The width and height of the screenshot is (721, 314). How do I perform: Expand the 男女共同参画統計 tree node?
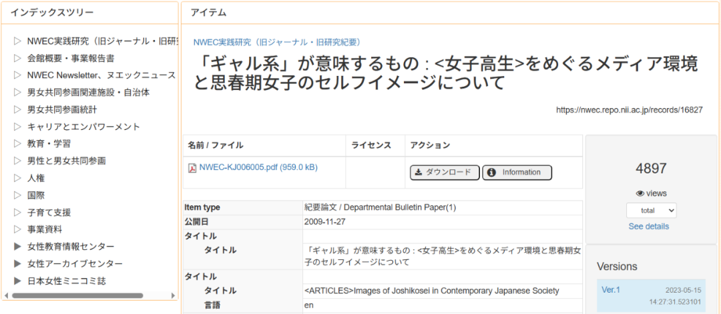click(x=18, y=110)
